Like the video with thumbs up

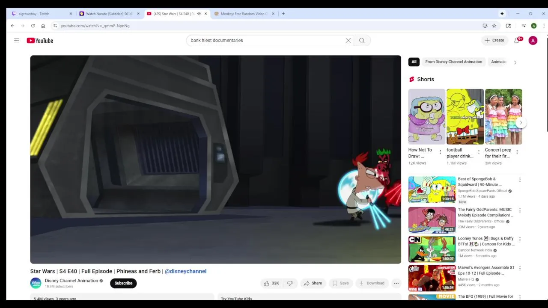[271, 283]
